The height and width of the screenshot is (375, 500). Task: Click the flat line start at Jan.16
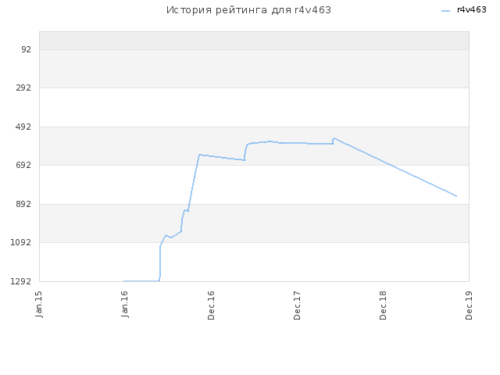(124, 281)
